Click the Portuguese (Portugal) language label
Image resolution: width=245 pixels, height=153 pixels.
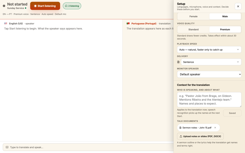144,23
